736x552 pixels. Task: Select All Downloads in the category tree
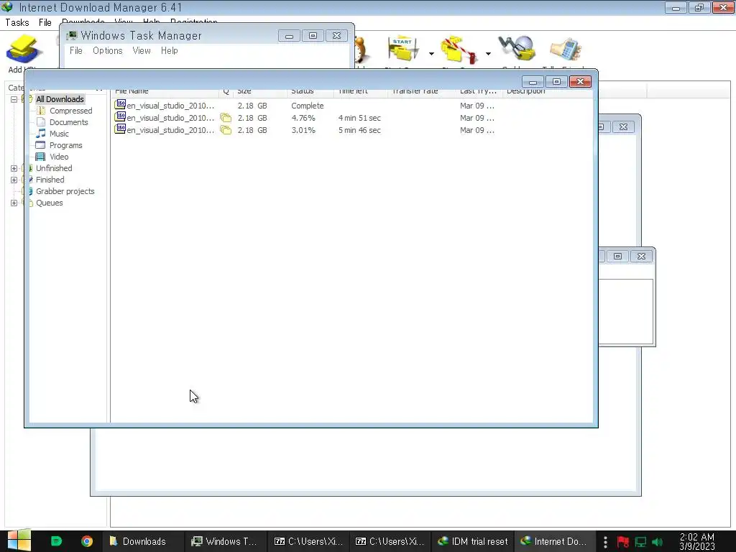click(x=60, y=99)
